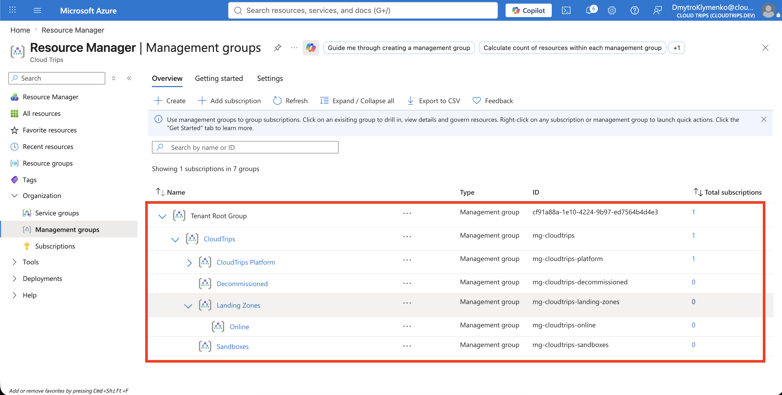Viewport: 782px width, 395px height.
Task: Click the Feedback heart button
Action: pyautogui.click(x=493, y=101)
